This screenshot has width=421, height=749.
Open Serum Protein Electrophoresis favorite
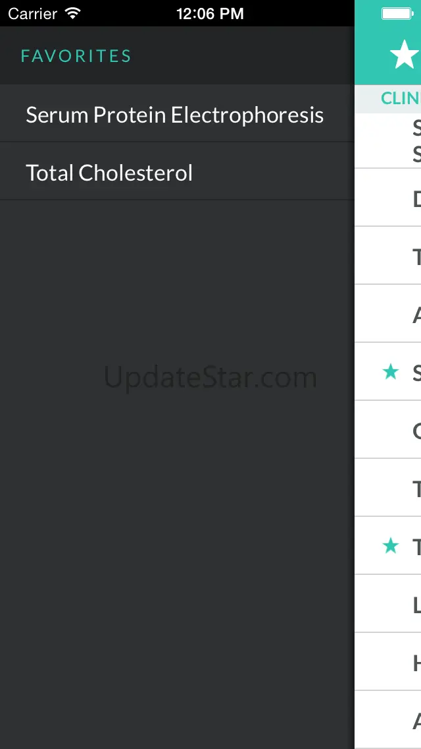(x=175, y=115)
